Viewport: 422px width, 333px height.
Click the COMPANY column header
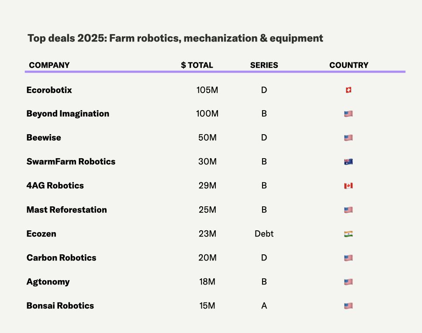pyautogui.click(x=49, y=65)
